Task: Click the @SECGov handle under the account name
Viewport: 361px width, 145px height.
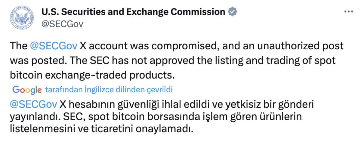Action: 62,24
